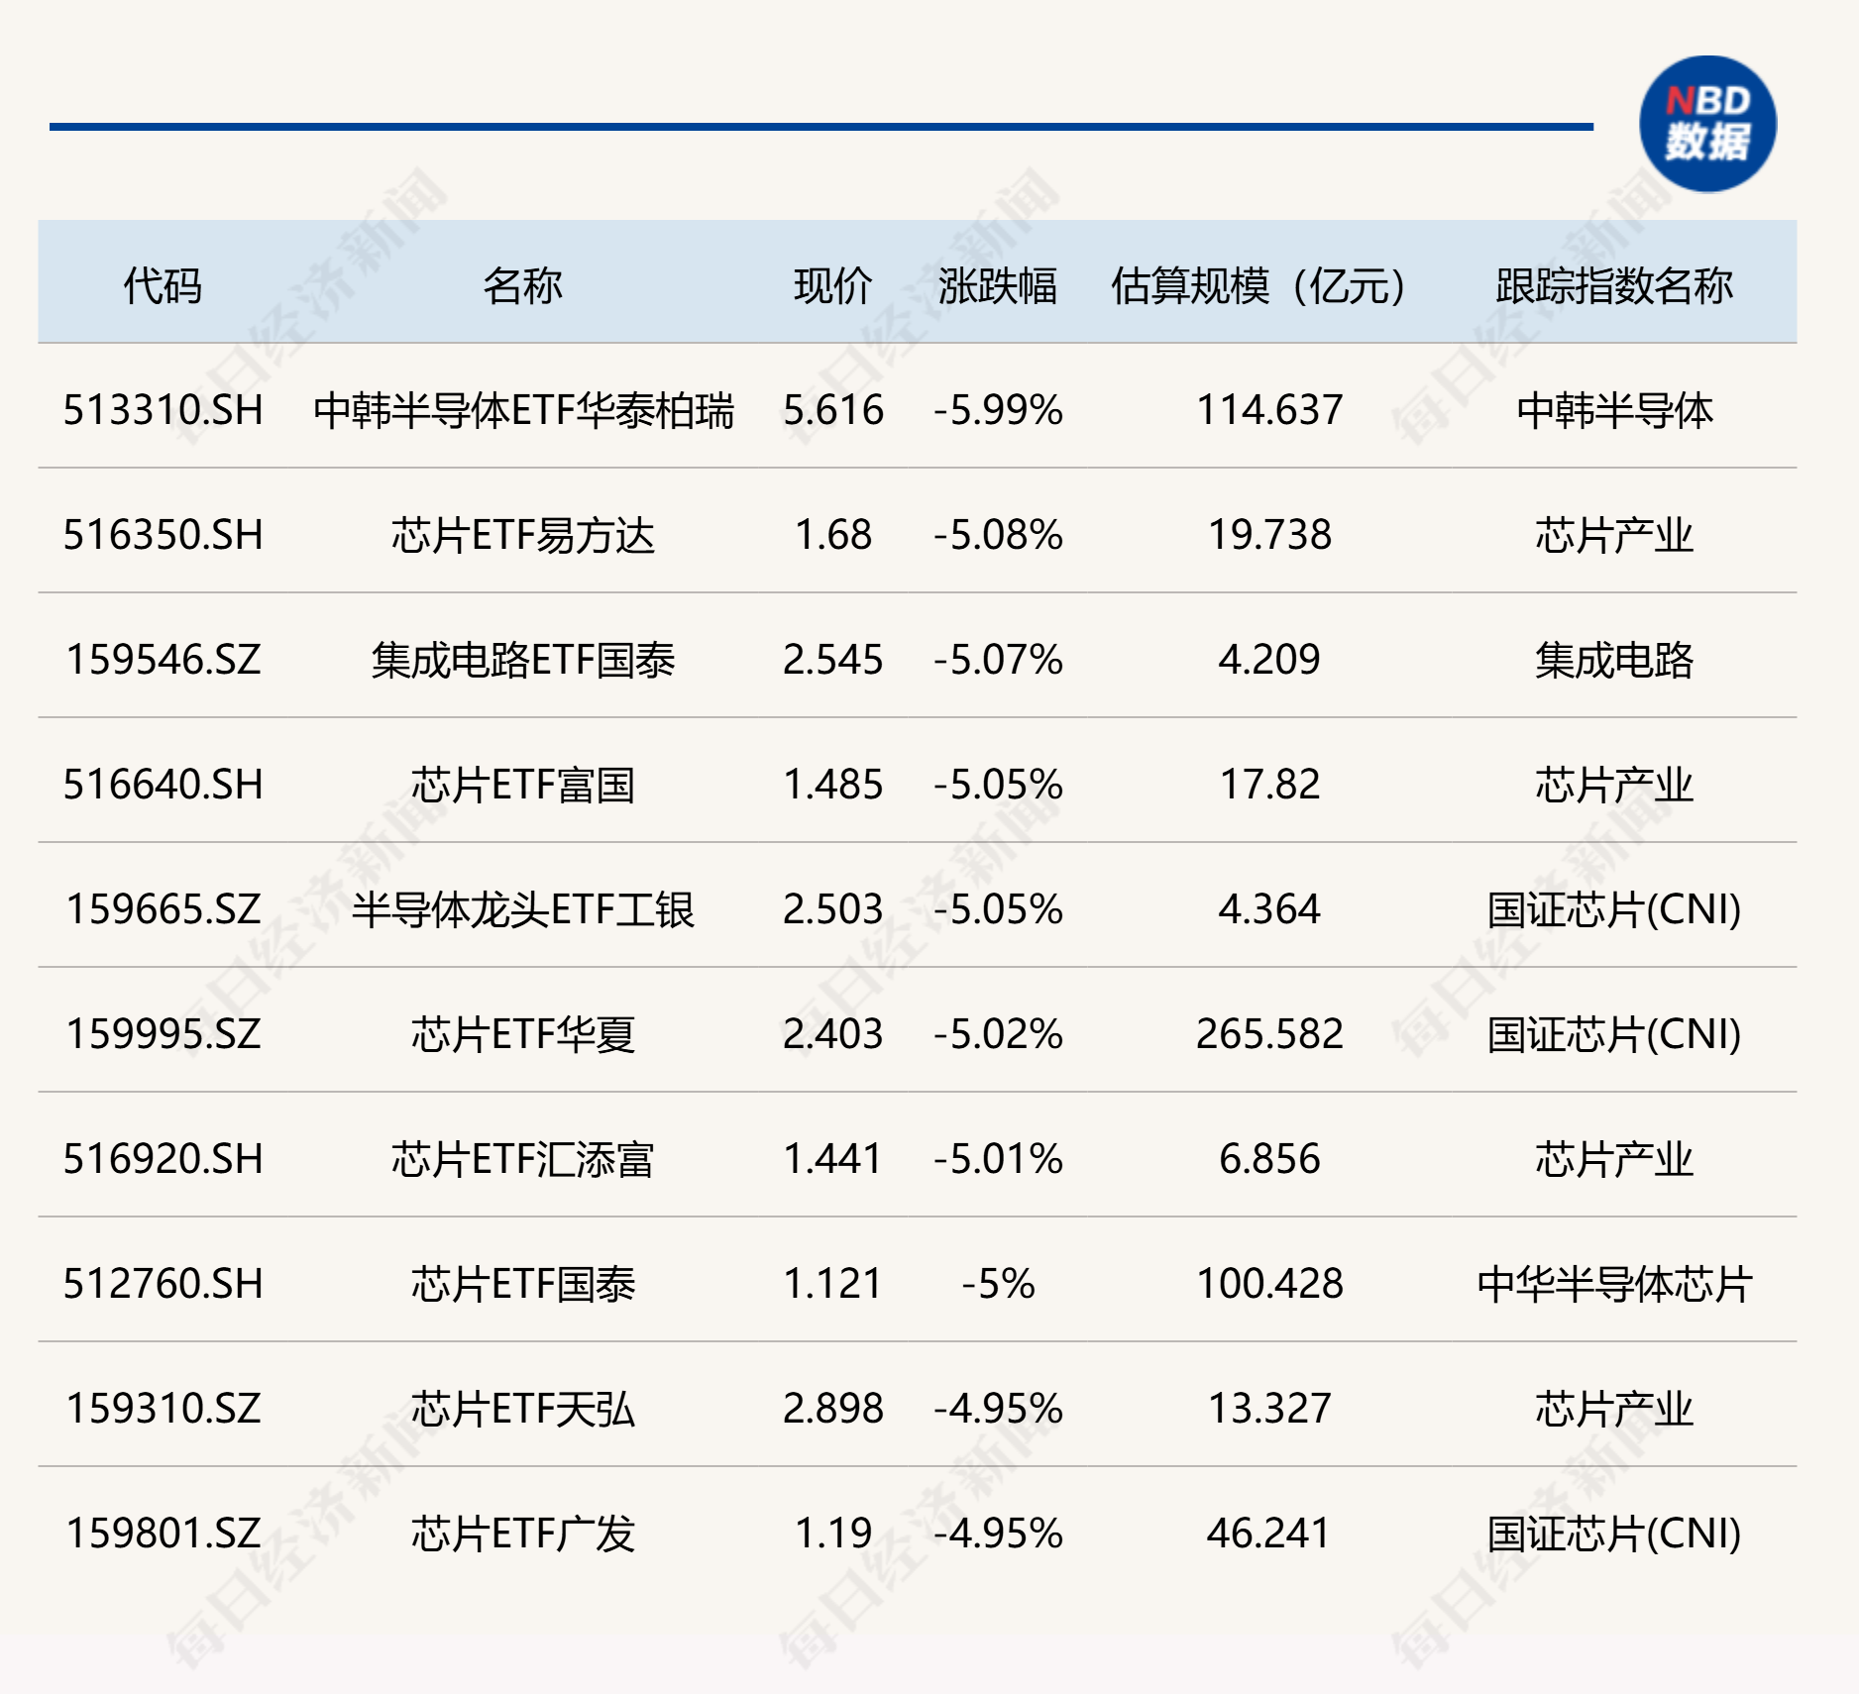Click scale value 4.364
The height and width of the screenshot is (1694, 1859).
coord(1269,909)
